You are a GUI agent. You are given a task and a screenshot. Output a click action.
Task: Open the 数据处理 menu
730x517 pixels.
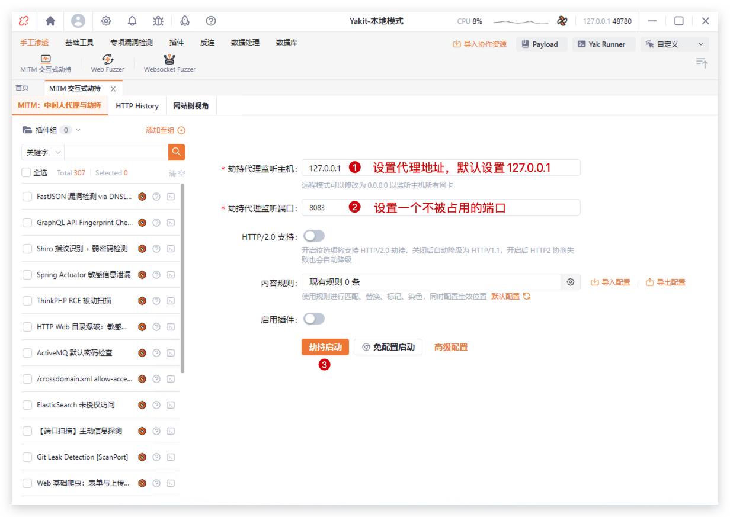pos(245,43)
